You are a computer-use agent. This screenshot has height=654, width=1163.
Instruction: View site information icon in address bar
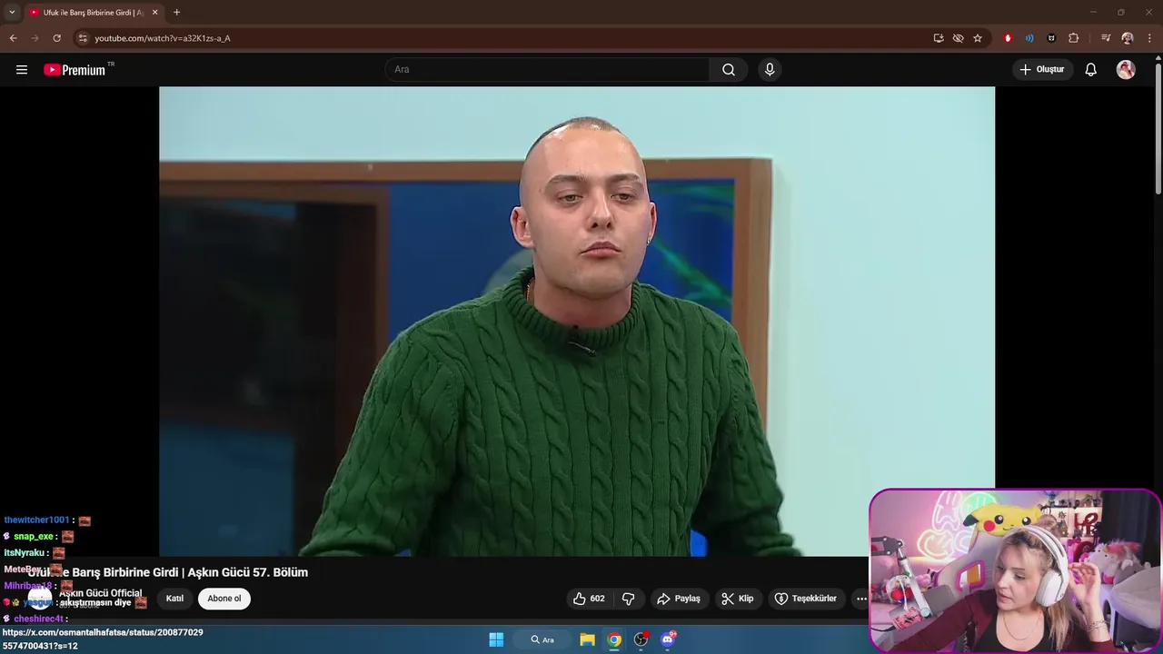[83, 38]
